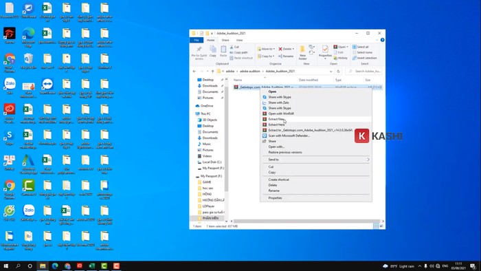This screenshot has height=271, width=481.
Task: Select 3D Objects in the navigation pane
Action: [210, 120]
